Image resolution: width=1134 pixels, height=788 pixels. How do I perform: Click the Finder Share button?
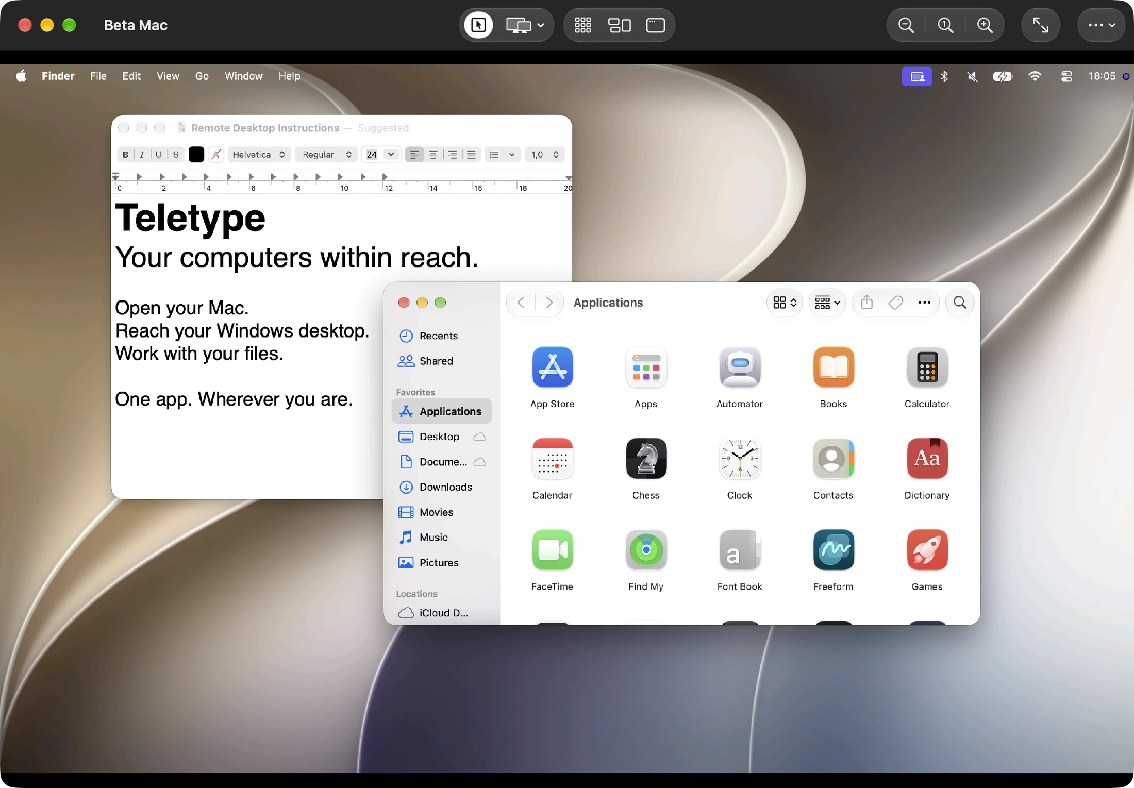click(866, 303)
